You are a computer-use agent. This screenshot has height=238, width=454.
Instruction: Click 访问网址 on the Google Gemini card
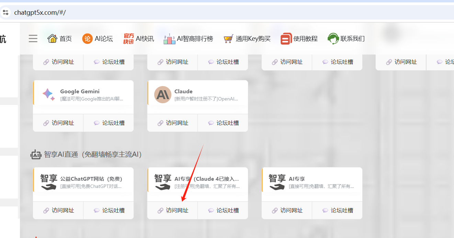(58, 123)
